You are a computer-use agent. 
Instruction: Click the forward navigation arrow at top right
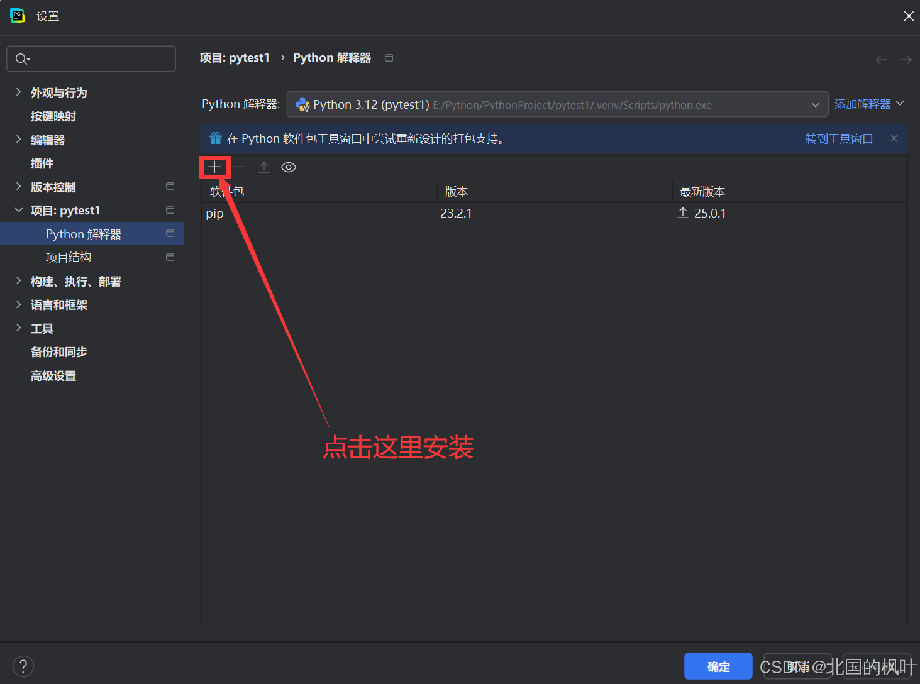[906, 59]
